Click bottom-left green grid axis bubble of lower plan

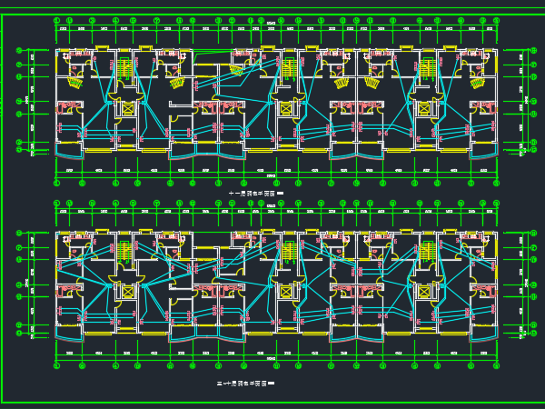pos(57,365)
